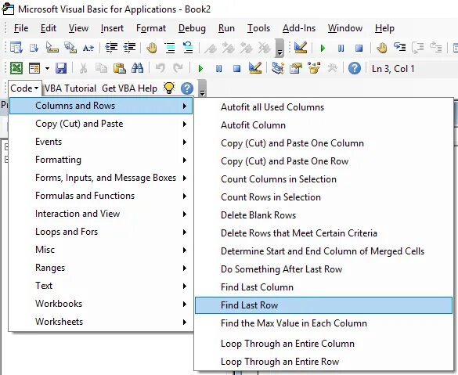Viewport: 458px width, 375px height.
Task: Choose Delete Blank Rows entry
Action: click(x=323, y=215)
